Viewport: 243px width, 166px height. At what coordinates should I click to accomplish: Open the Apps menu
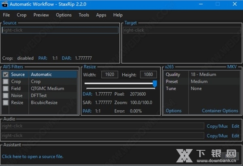(x=101, y=15)
